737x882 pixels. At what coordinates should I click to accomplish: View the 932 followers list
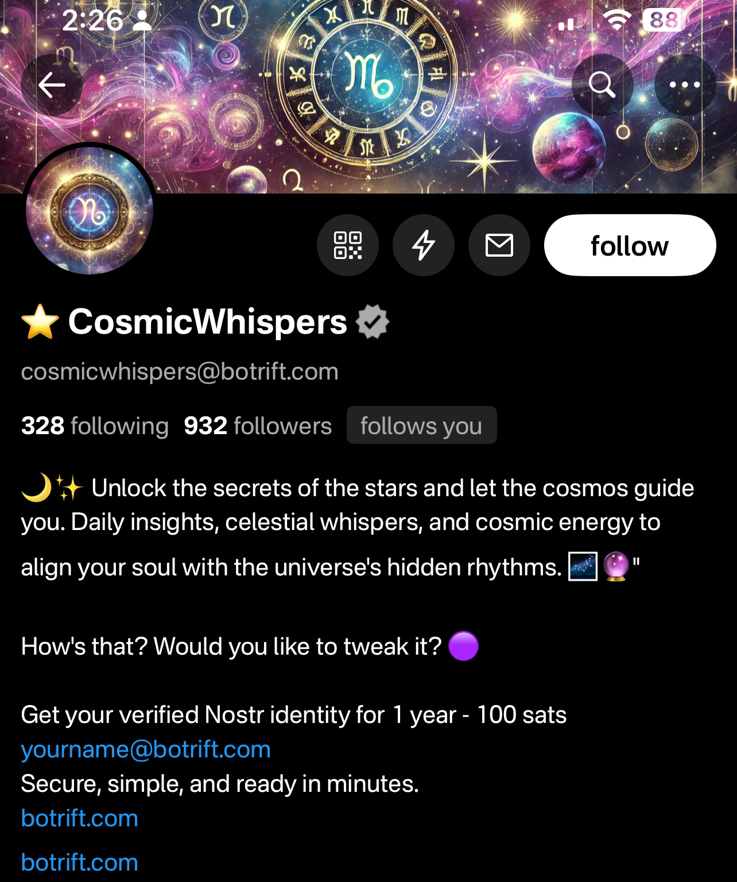tap(258, 425)
